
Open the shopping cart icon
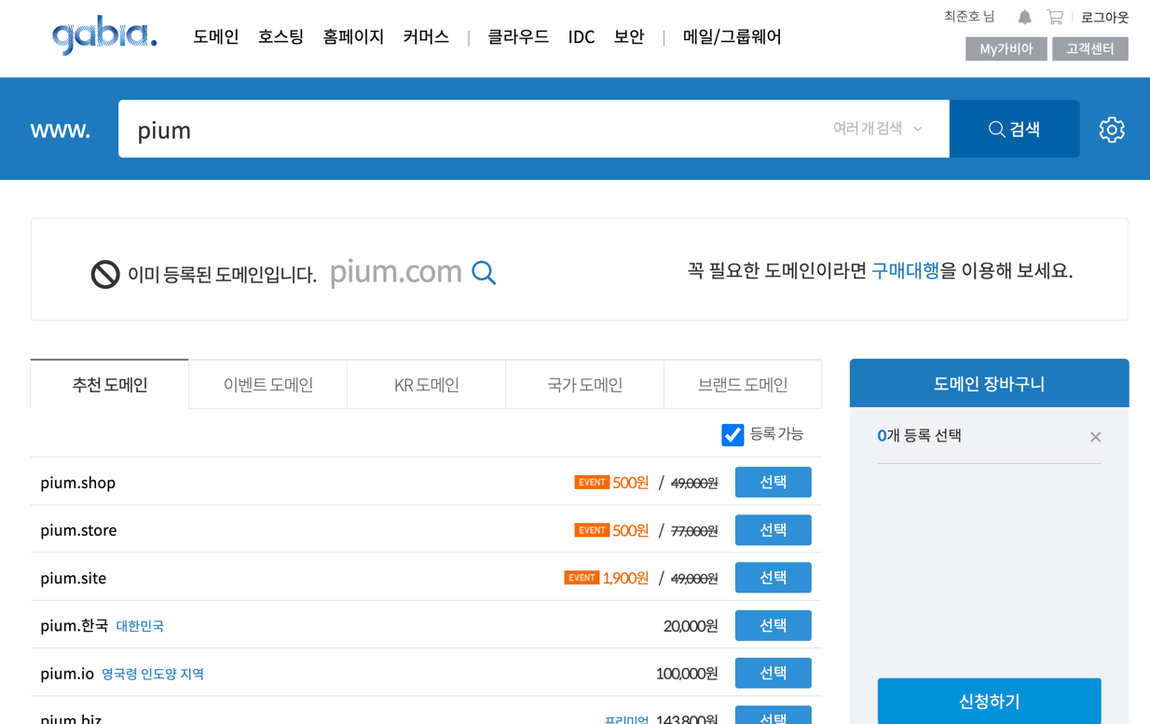1055,17
